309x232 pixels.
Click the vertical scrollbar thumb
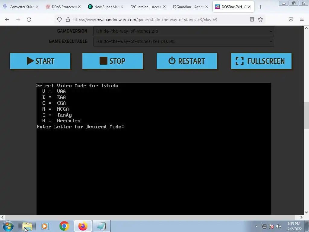pos(307,115)
